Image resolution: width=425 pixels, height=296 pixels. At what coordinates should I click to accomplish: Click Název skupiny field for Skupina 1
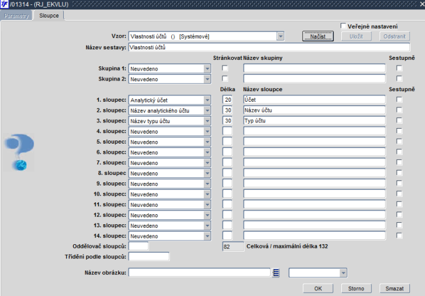pyautogui.click(x=314, y=68)
